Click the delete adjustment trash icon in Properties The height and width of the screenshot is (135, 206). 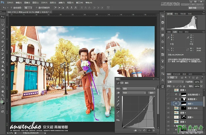click(x=154, y=130)
